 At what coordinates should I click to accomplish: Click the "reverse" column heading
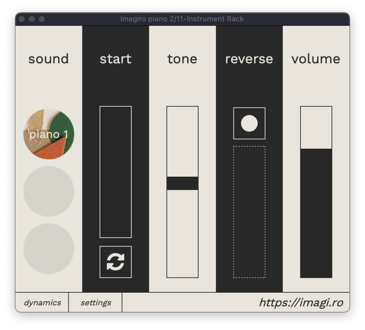(x=249, y=59)
